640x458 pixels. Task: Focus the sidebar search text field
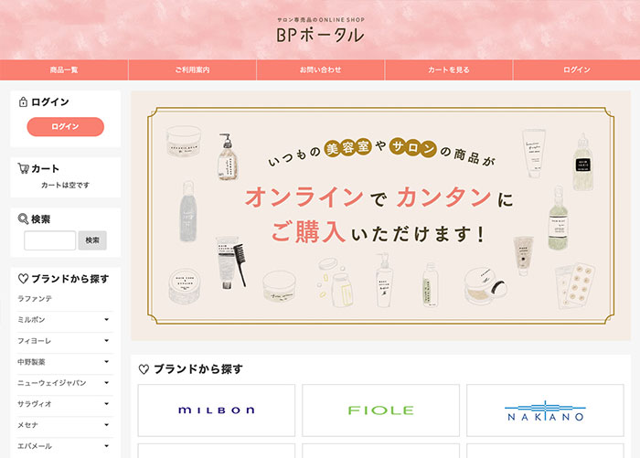[x=49, y=240]
